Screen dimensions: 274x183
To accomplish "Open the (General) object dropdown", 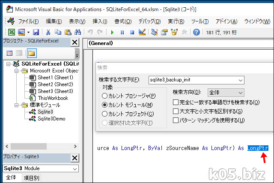I will pos(180,43).
